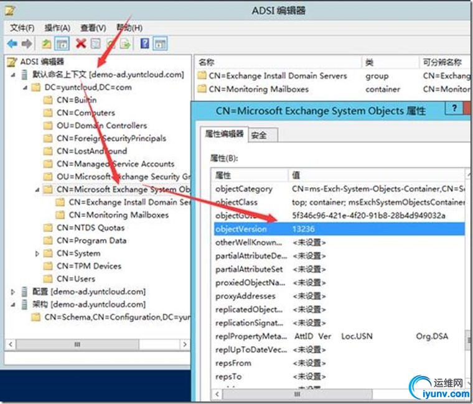Switch to the 属性编辑器 tab
473x404 pixels.
click(x=224, y=134)
